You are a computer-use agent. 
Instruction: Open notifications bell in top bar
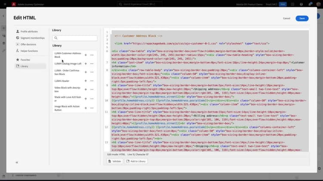point(310,4)
